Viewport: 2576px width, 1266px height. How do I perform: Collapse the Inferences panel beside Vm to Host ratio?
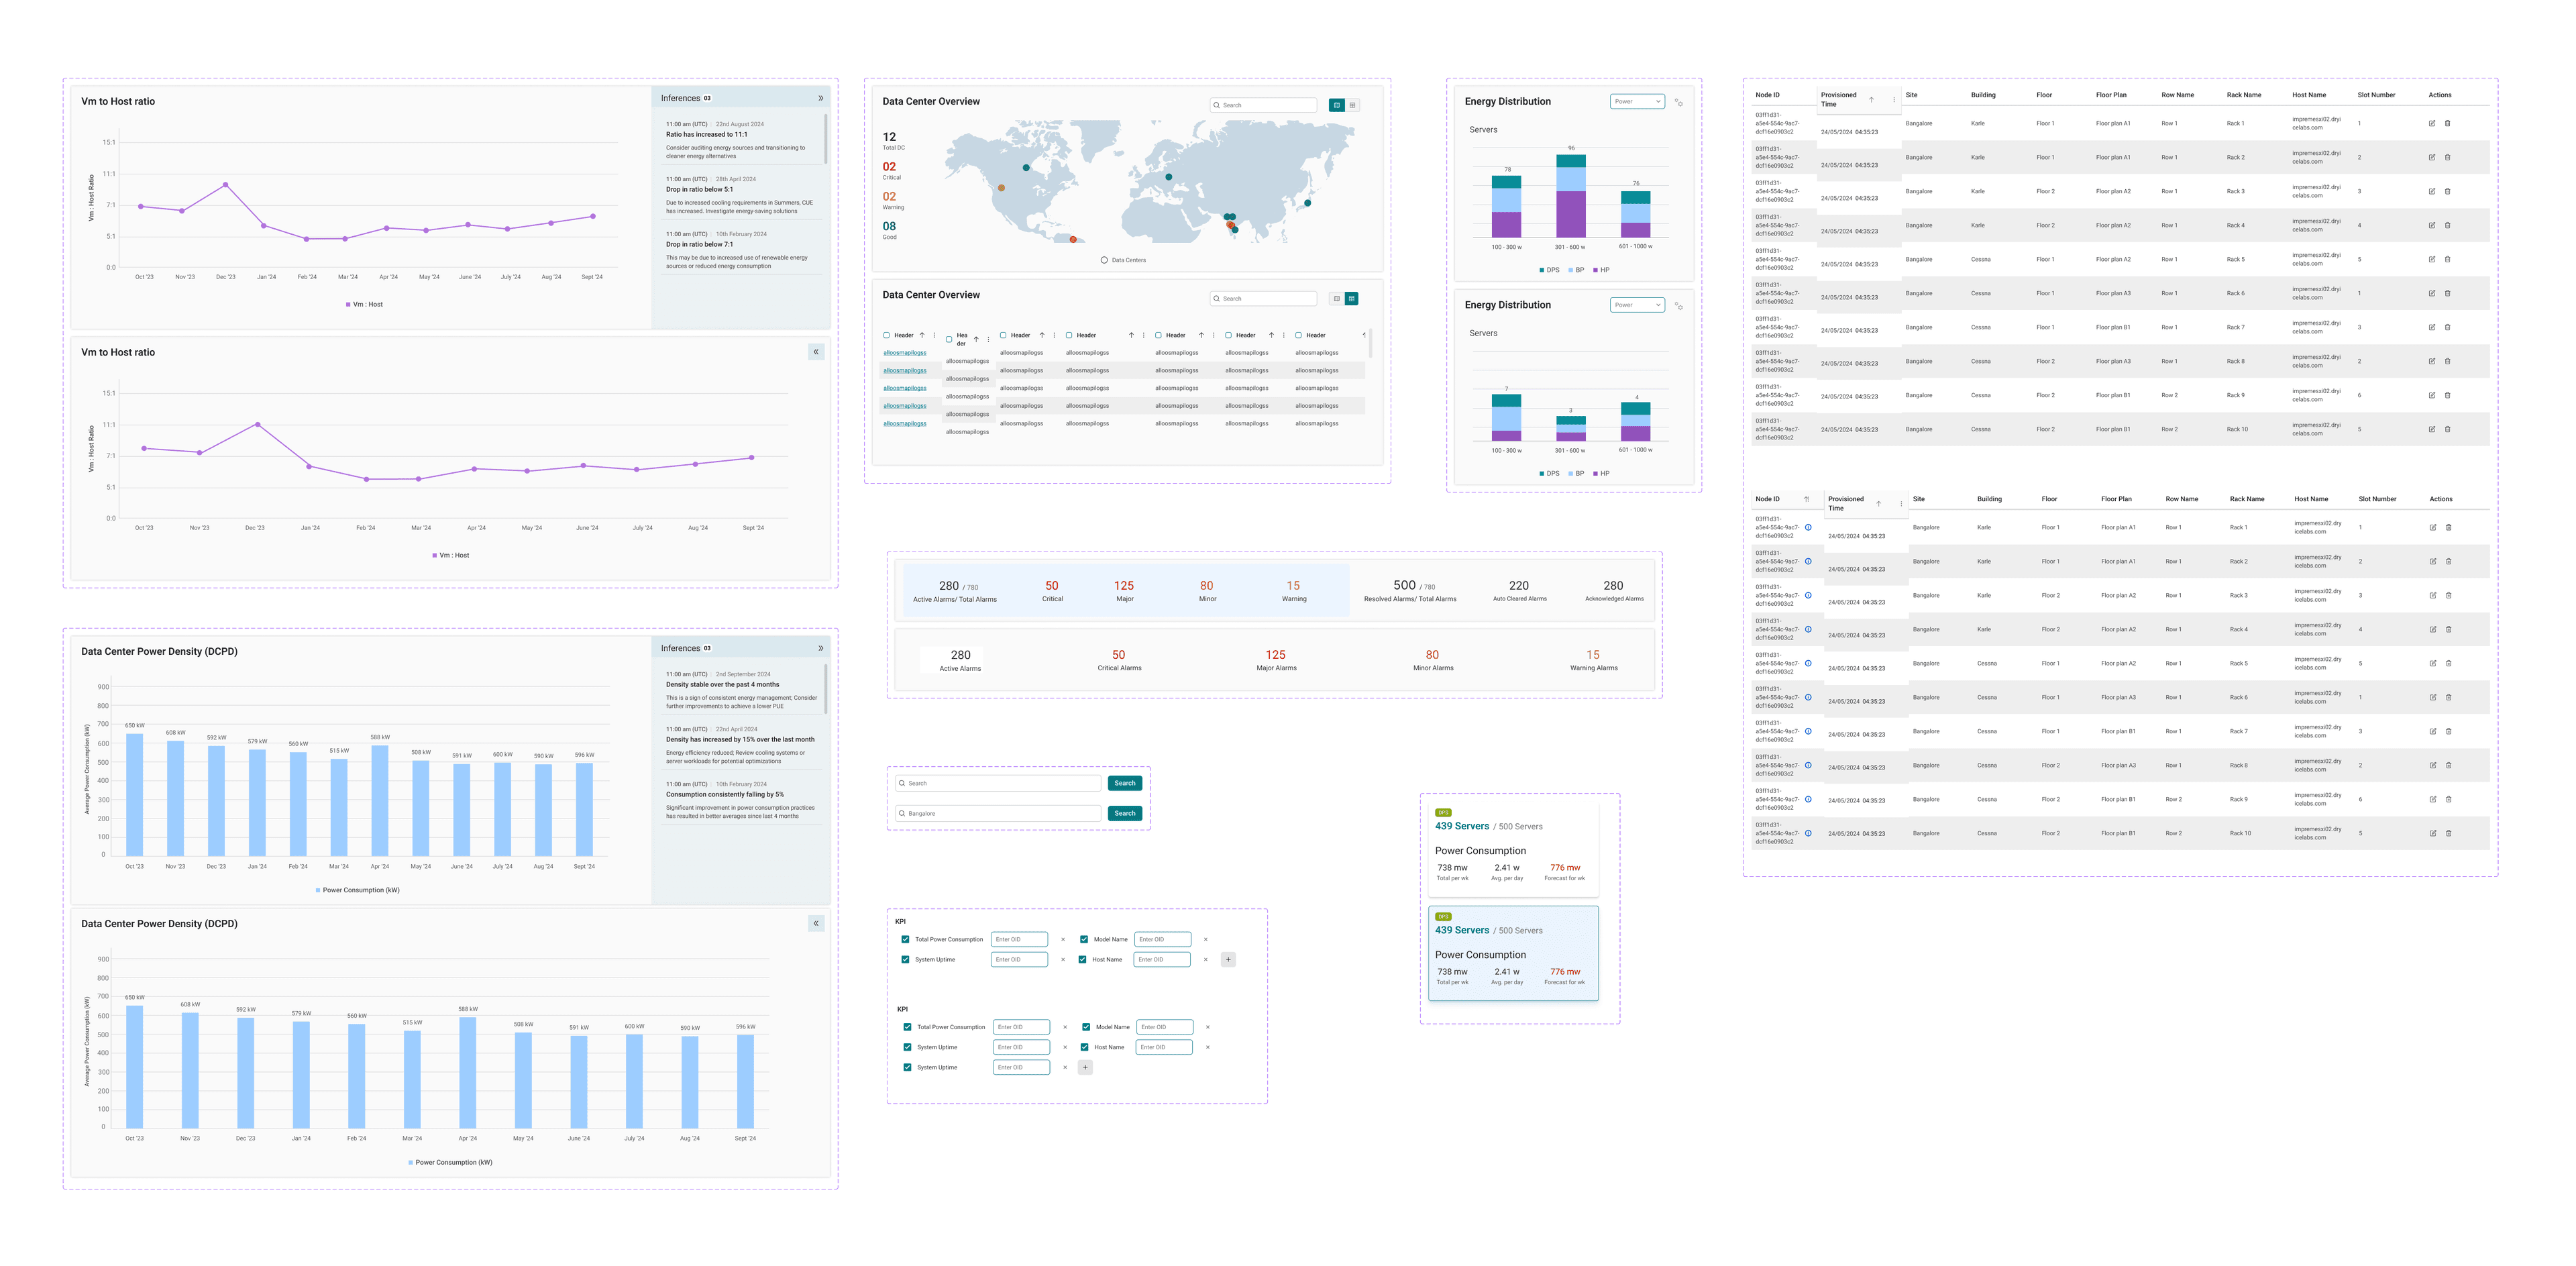pos(821,98)
